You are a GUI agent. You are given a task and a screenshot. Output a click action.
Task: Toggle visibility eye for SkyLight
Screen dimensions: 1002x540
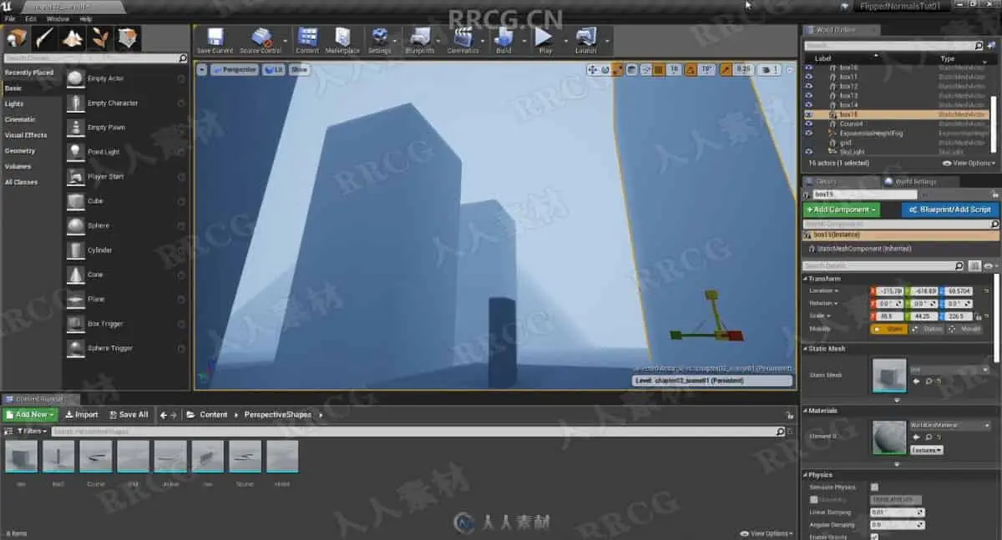point(808,152)
